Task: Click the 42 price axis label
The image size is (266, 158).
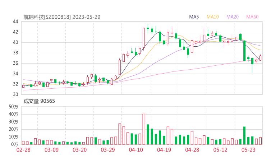Action: (15, 32)
